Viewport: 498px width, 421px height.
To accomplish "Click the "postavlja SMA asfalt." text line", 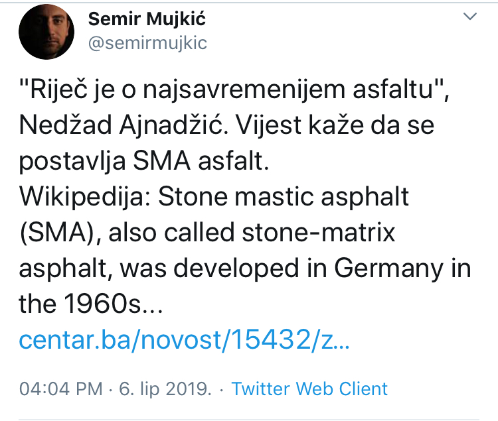I will (144, 161).
